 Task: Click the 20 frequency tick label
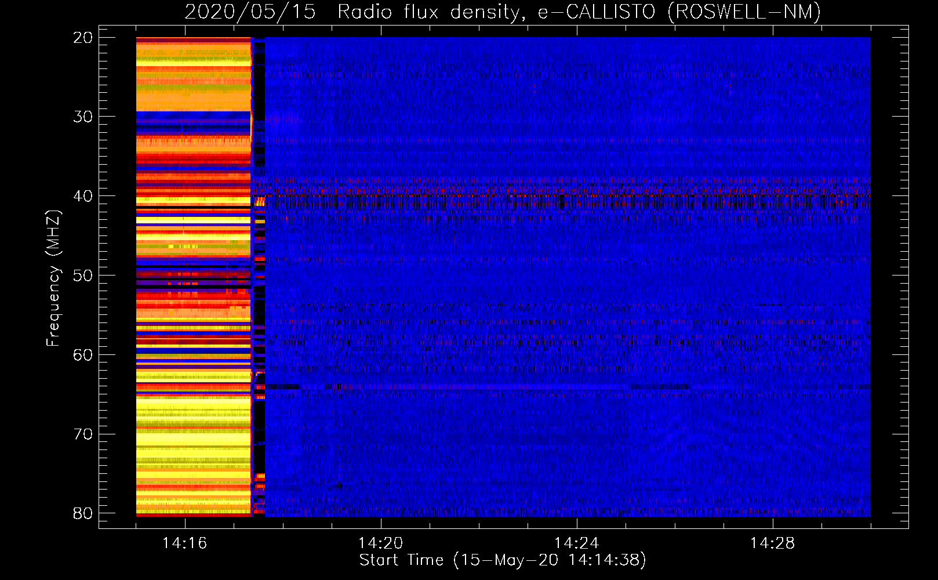pos(83,38)
